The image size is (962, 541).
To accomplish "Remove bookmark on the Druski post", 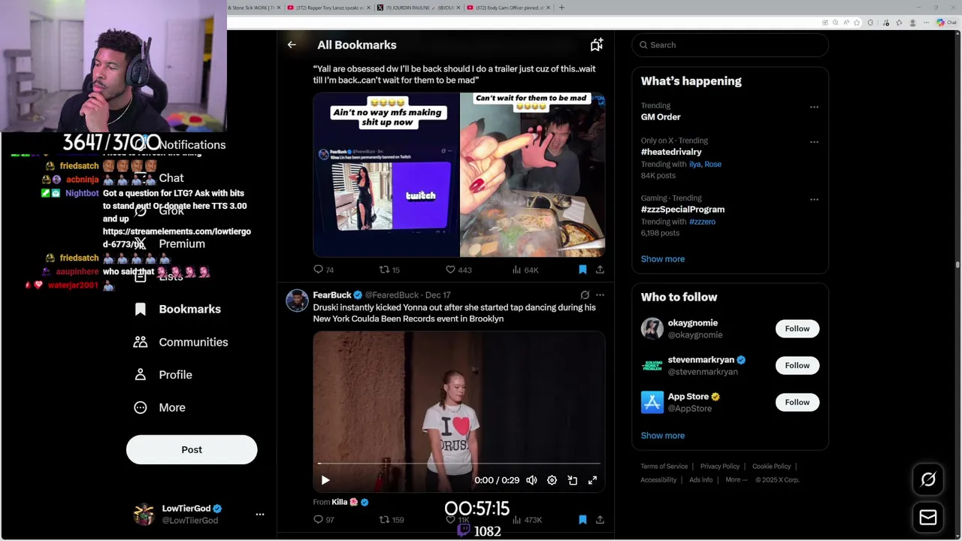I will 582,519.
